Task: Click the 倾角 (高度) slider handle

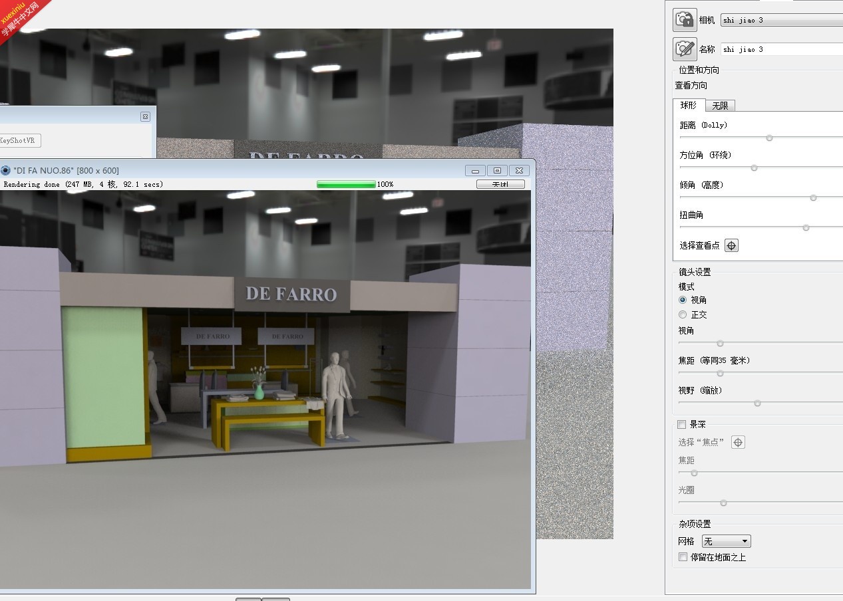Action: coord(813,197)
